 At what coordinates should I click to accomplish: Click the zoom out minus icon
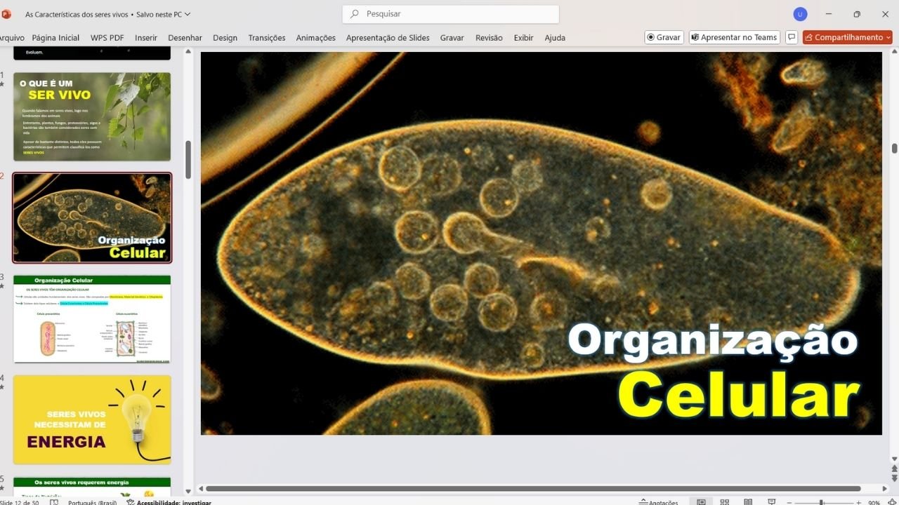(x=789, y=502)
